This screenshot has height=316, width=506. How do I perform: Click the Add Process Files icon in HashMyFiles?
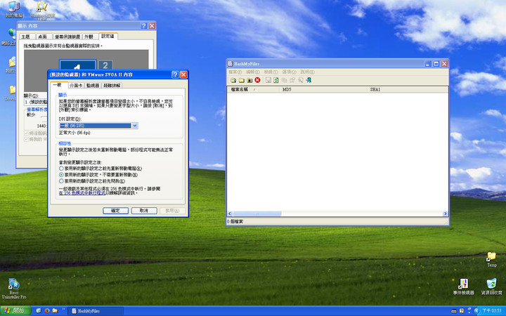click(249, 80)
